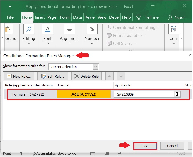The width and height of the screenshot is (193, 157).
Task: Open the File menu tab
Action: tap(10, 17)
